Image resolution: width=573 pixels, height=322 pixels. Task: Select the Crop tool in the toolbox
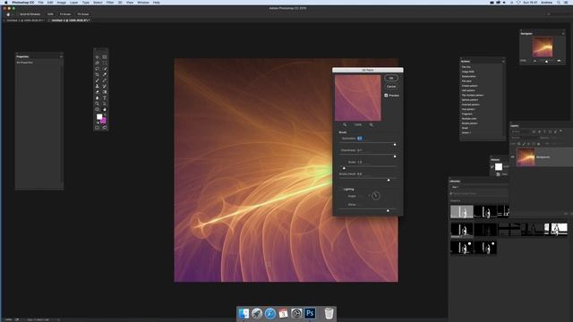(x=98, y=74)
